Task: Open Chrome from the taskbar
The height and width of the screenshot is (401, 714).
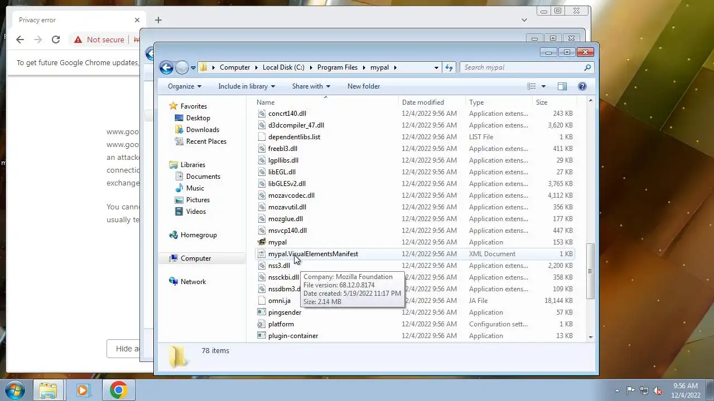Action: click(x=118, y=390)
